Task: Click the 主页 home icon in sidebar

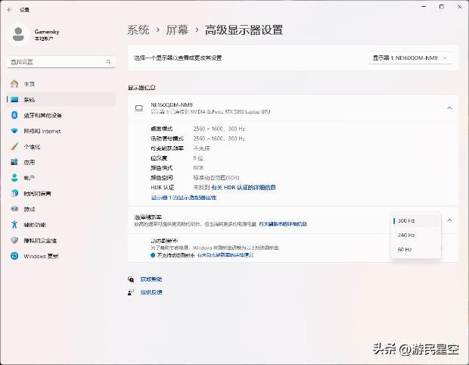Action: pyautogui.click(x=14, y=84)
